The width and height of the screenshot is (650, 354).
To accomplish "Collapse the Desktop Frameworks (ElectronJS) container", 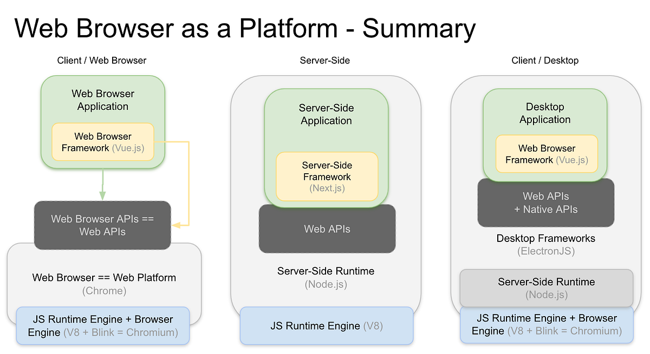I will click(545, 244).
